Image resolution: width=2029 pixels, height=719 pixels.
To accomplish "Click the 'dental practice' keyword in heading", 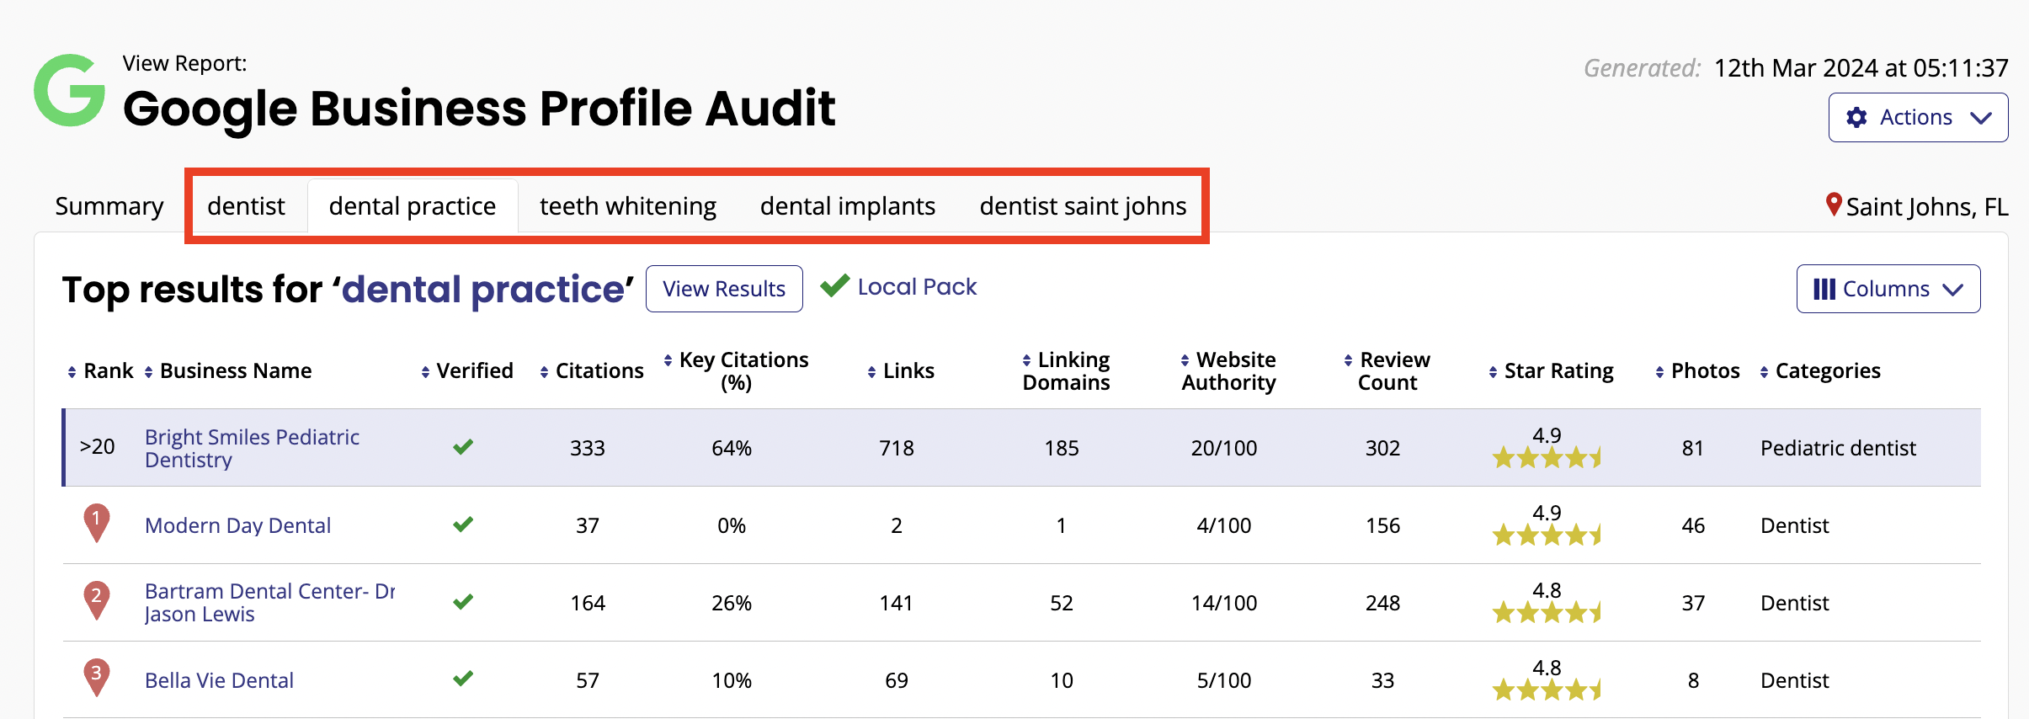I will pos(483,290).
